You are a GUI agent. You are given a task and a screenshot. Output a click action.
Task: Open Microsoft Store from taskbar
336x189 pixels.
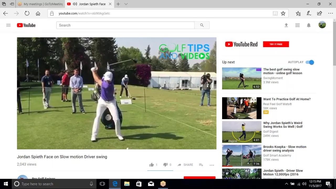click(x=139, y=184)
